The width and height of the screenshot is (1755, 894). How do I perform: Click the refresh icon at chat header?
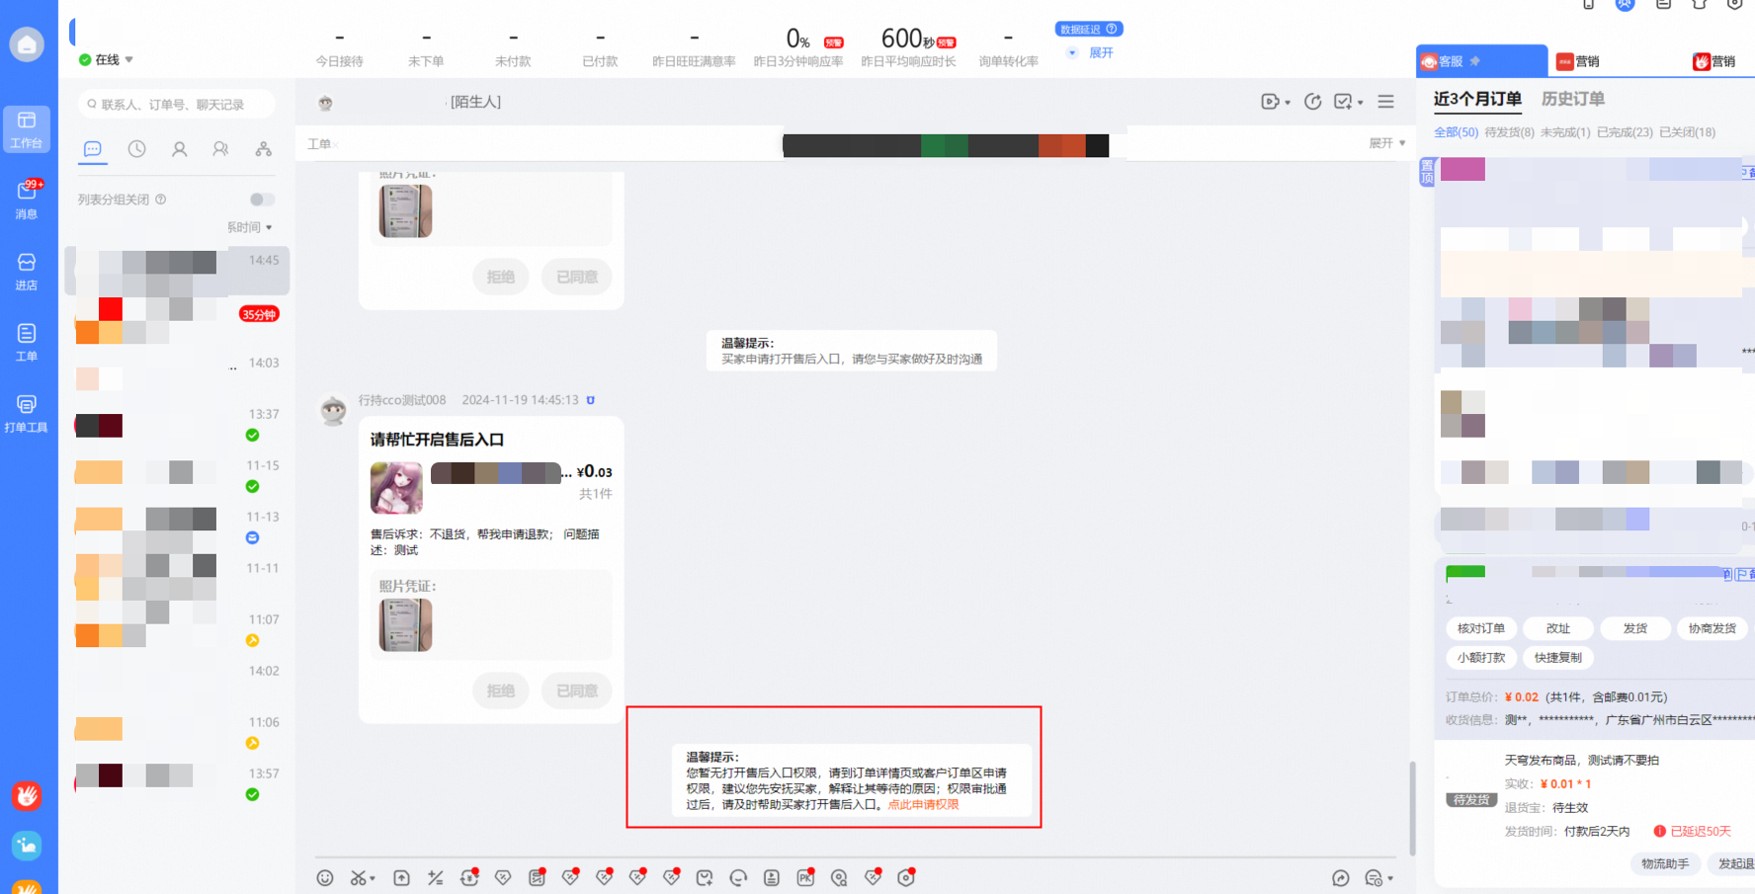1312,101
